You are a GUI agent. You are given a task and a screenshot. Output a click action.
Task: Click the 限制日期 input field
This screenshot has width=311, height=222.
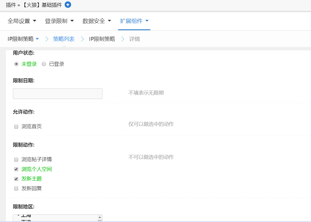tap(58, 94)
